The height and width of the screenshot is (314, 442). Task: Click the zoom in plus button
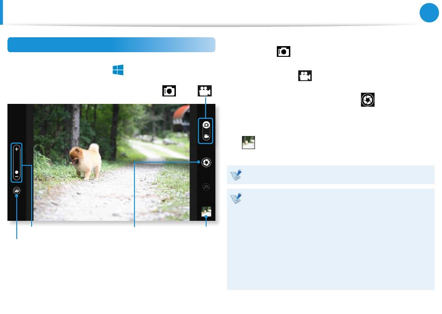click(x=17, y=149)
